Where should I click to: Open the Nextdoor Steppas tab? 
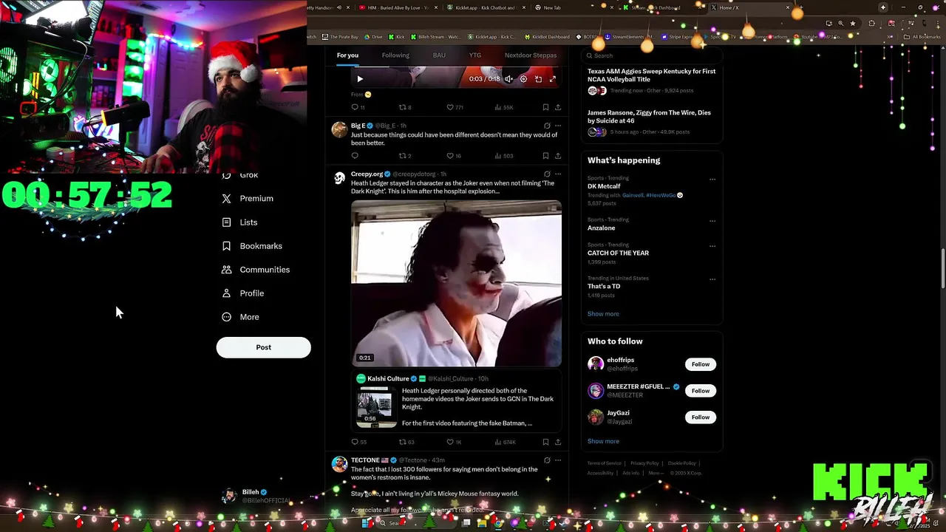coord(531,55)
